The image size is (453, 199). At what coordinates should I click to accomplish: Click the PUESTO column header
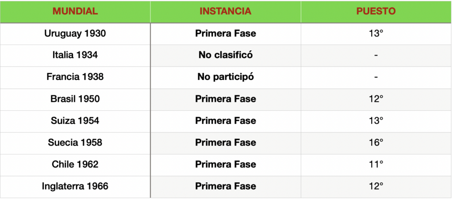pos(376,11)
